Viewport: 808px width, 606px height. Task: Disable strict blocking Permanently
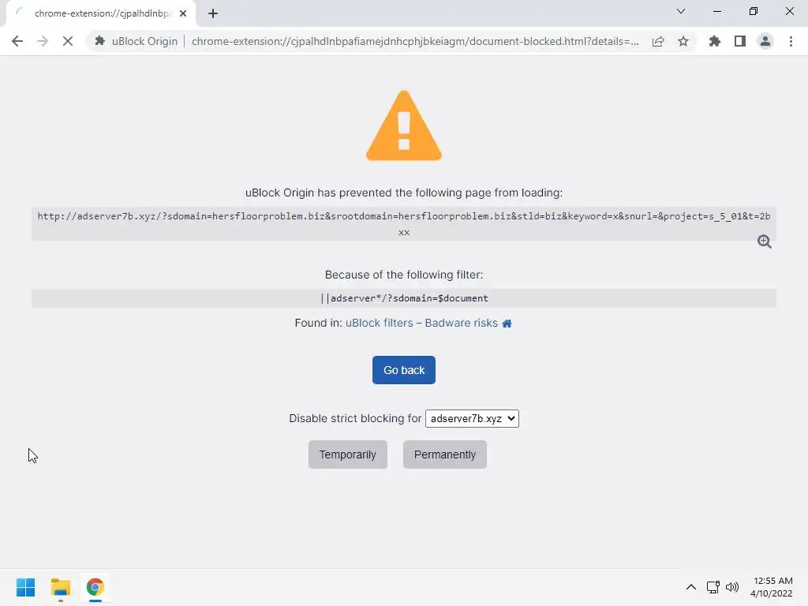(445, 454)
